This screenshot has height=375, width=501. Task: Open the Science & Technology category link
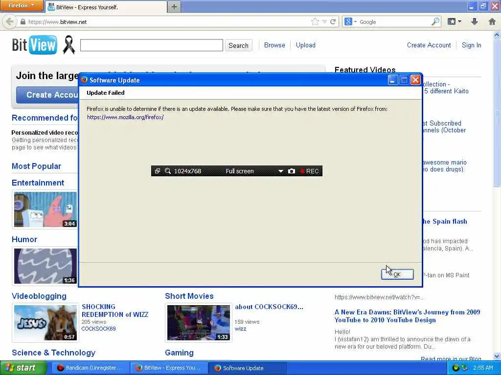(x=53, y=353)
